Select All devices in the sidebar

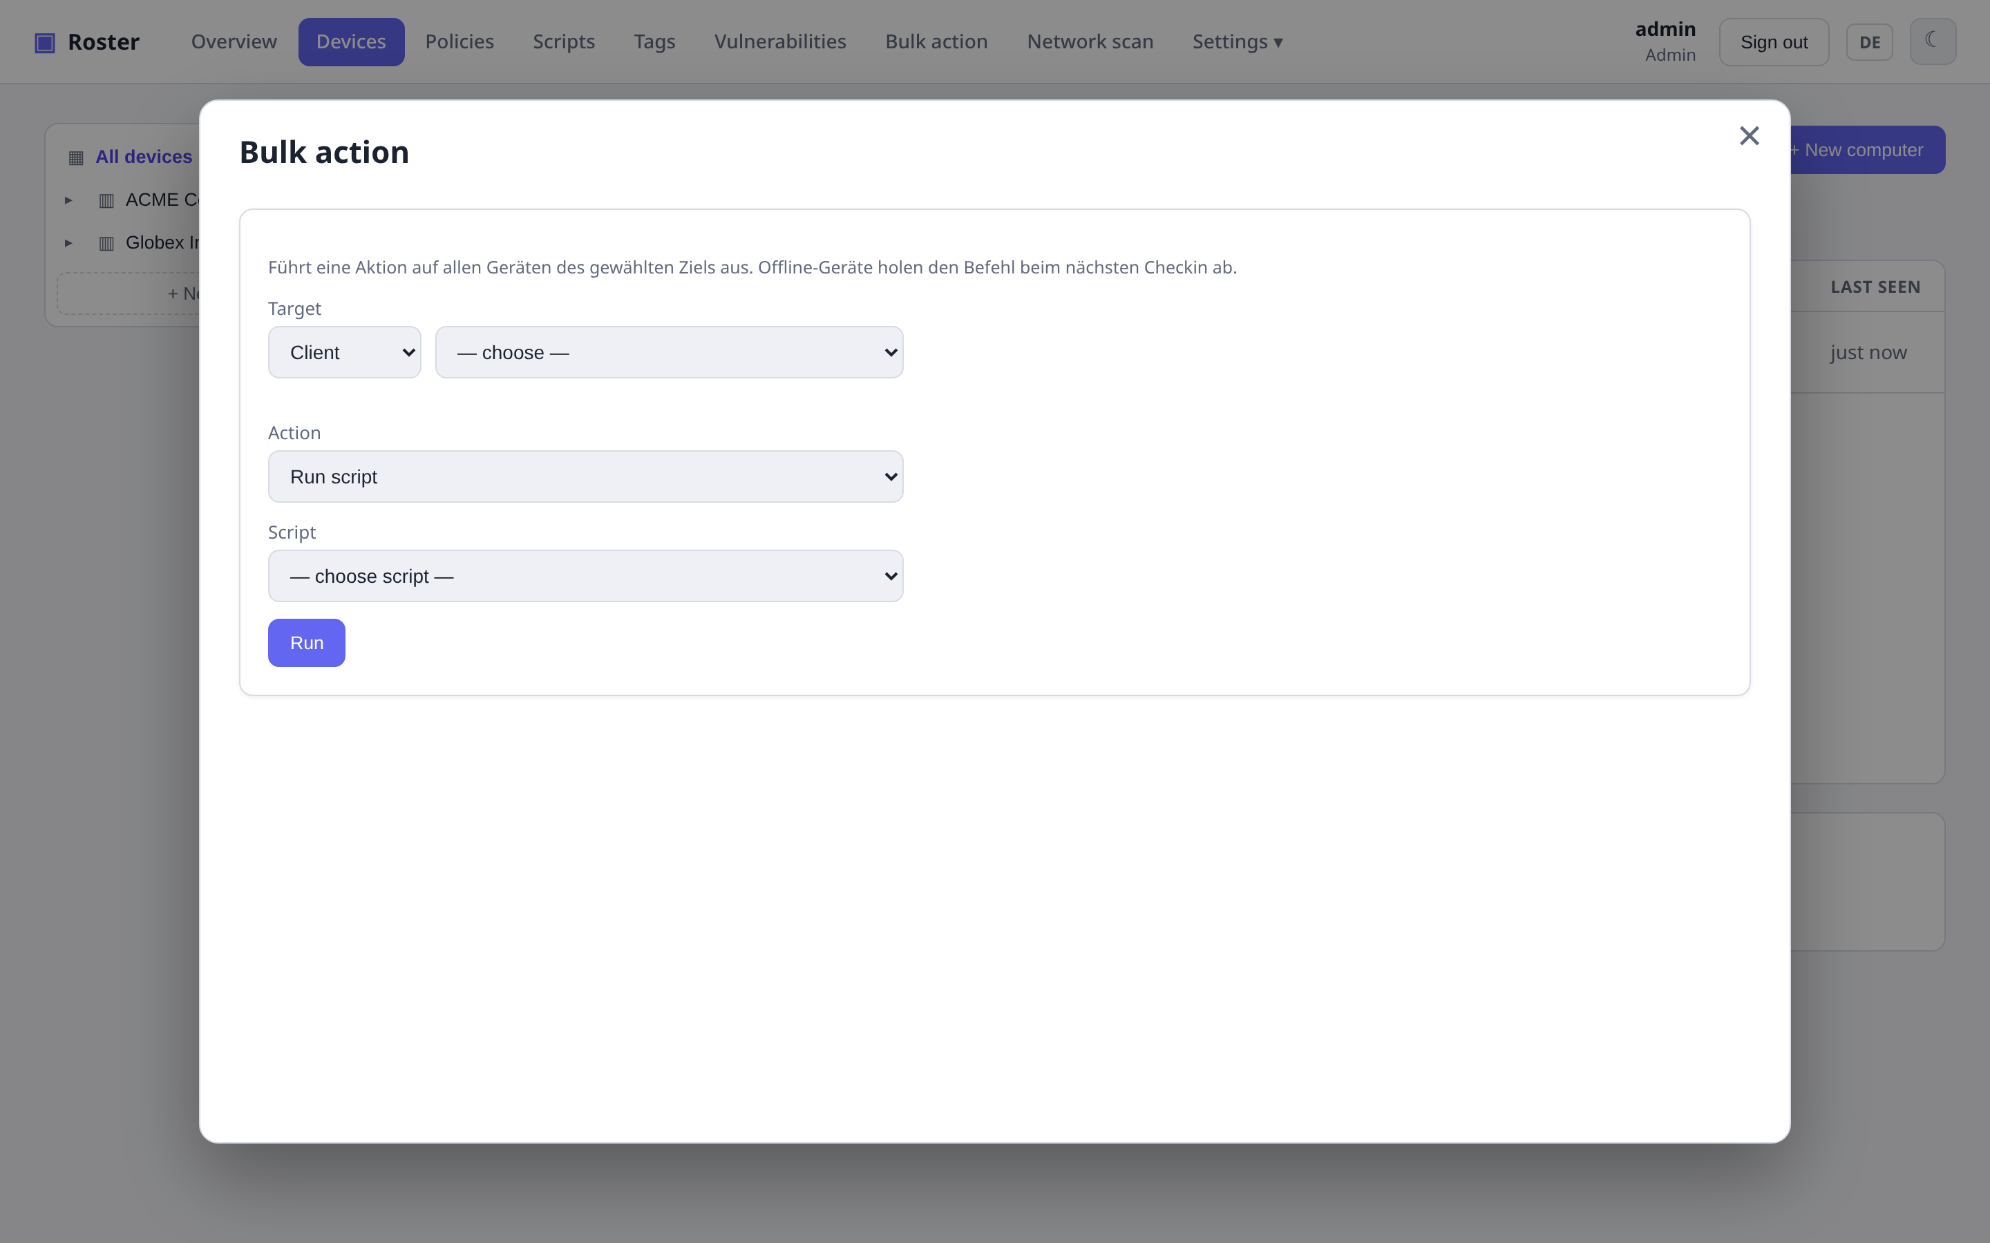143,157
